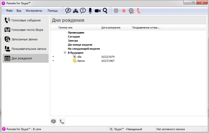Click Поздравление отпра... column header
The image size is (209, 133).
146,28
